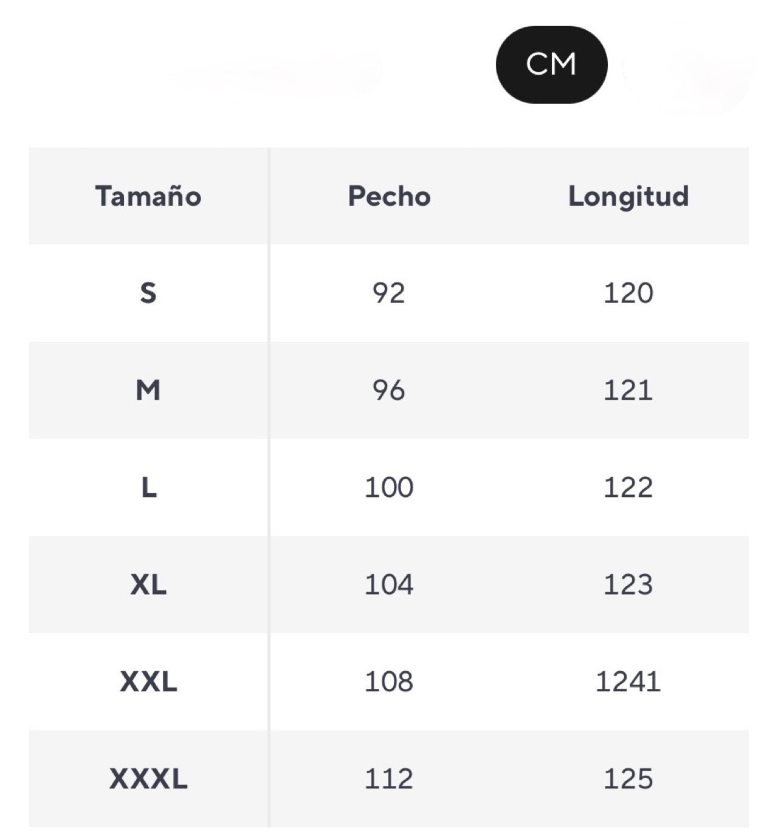Click the Pecho column header
The image size is (778, 834).
(x=389, y=196)
